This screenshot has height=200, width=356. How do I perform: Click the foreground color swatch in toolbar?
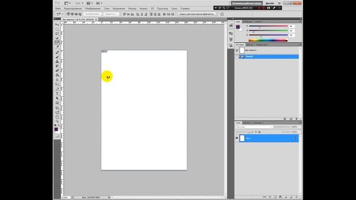click(56, 129)
